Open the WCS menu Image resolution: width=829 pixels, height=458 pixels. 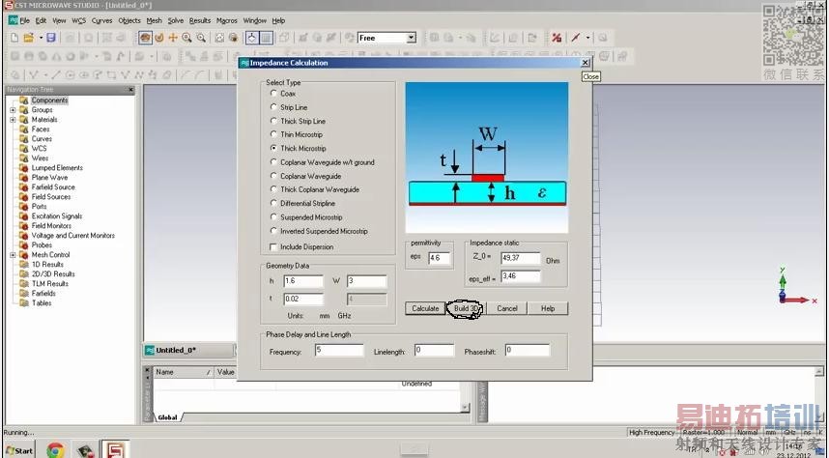[79, 20]
